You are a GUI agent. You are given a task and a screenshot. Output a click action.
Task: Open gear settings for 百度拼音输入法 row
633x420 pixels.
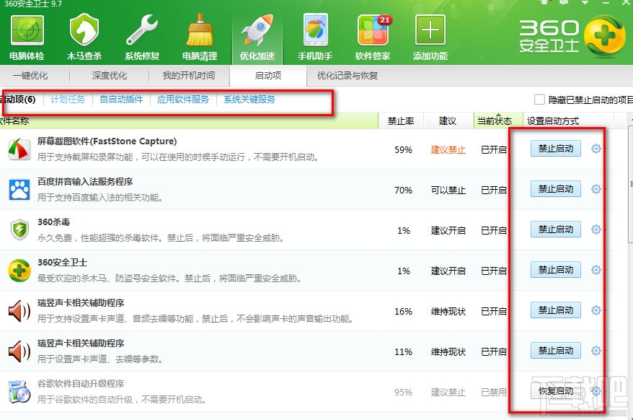tap(596, 189)
